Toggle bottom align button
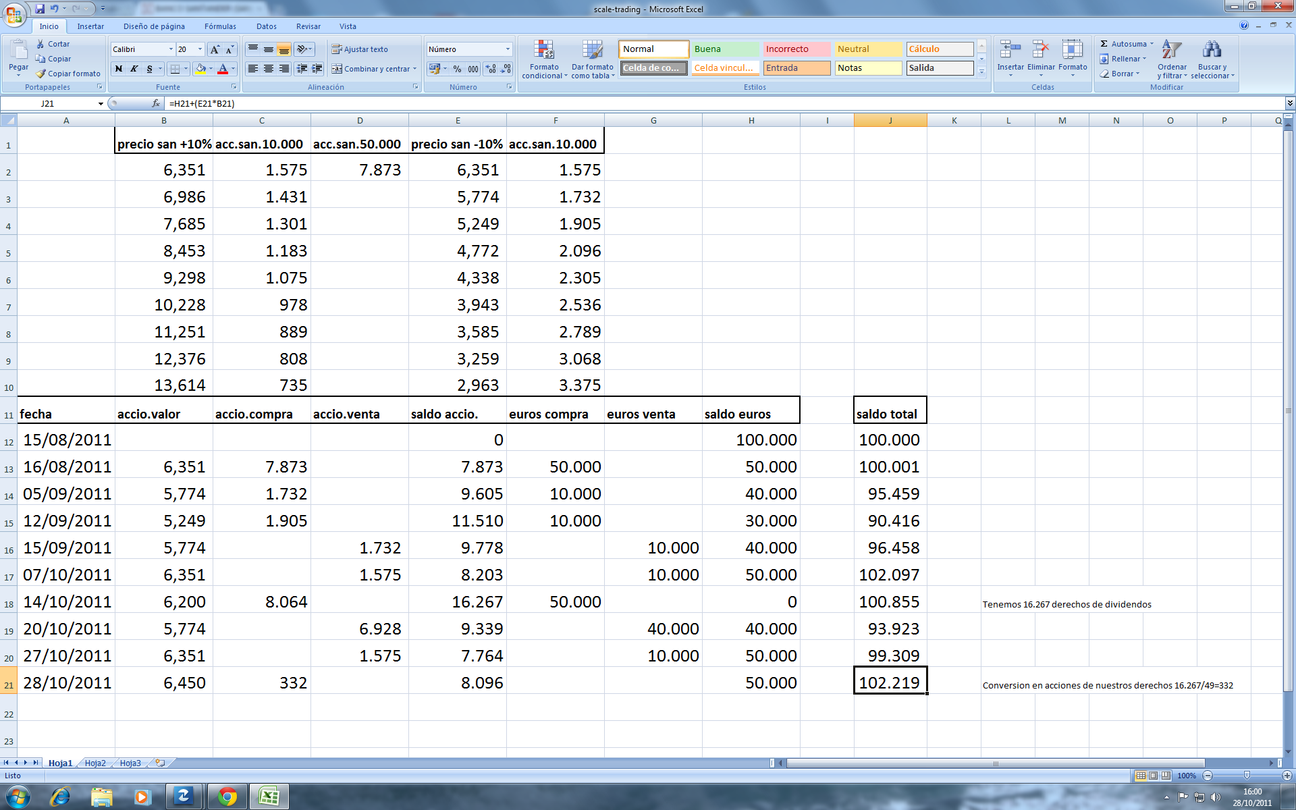Image resolution: width=1296 pixels, height=810 pixels. (284, 49)
